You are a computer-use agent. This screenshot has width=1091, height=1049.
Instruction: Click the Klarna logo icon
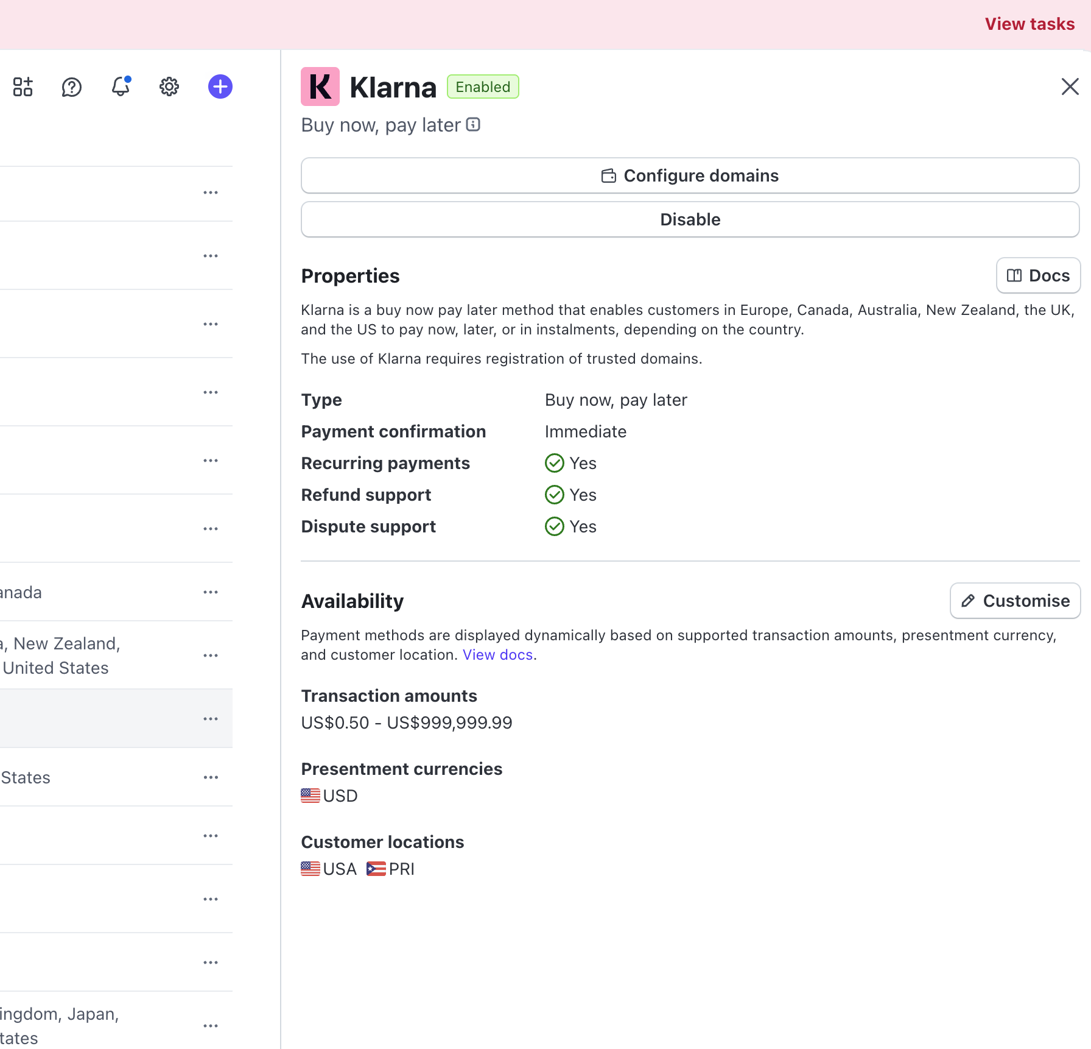[320, 87]
